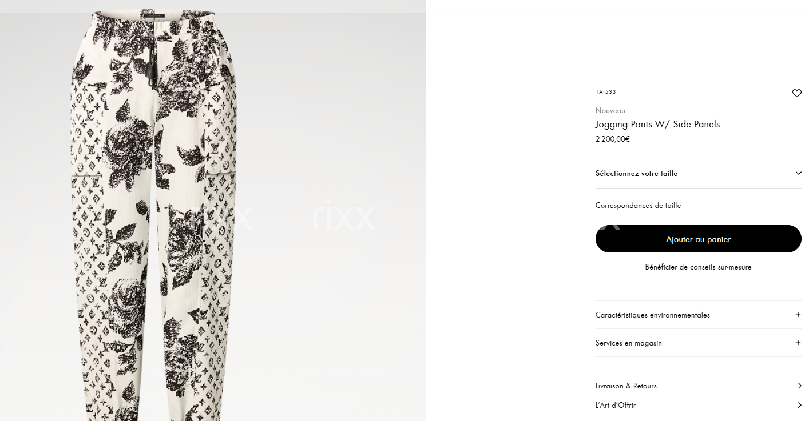
Task: Click the plus icon next to Services en magasin
Action: click(798, 343)
